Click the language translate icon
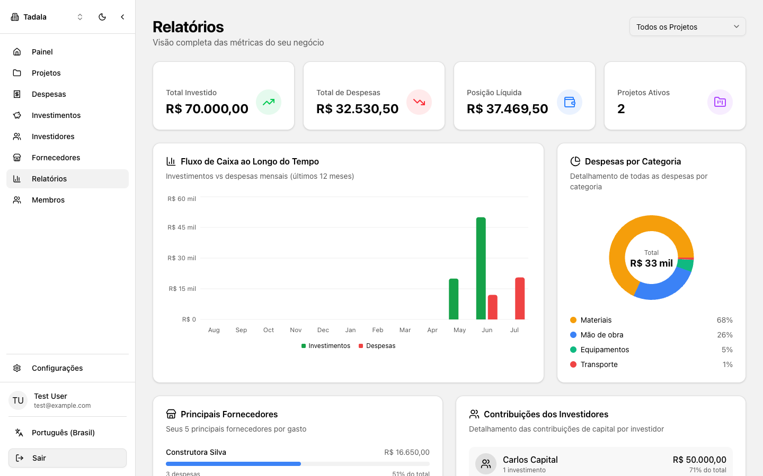Viewport: 763px width, 476px height. 19,433
